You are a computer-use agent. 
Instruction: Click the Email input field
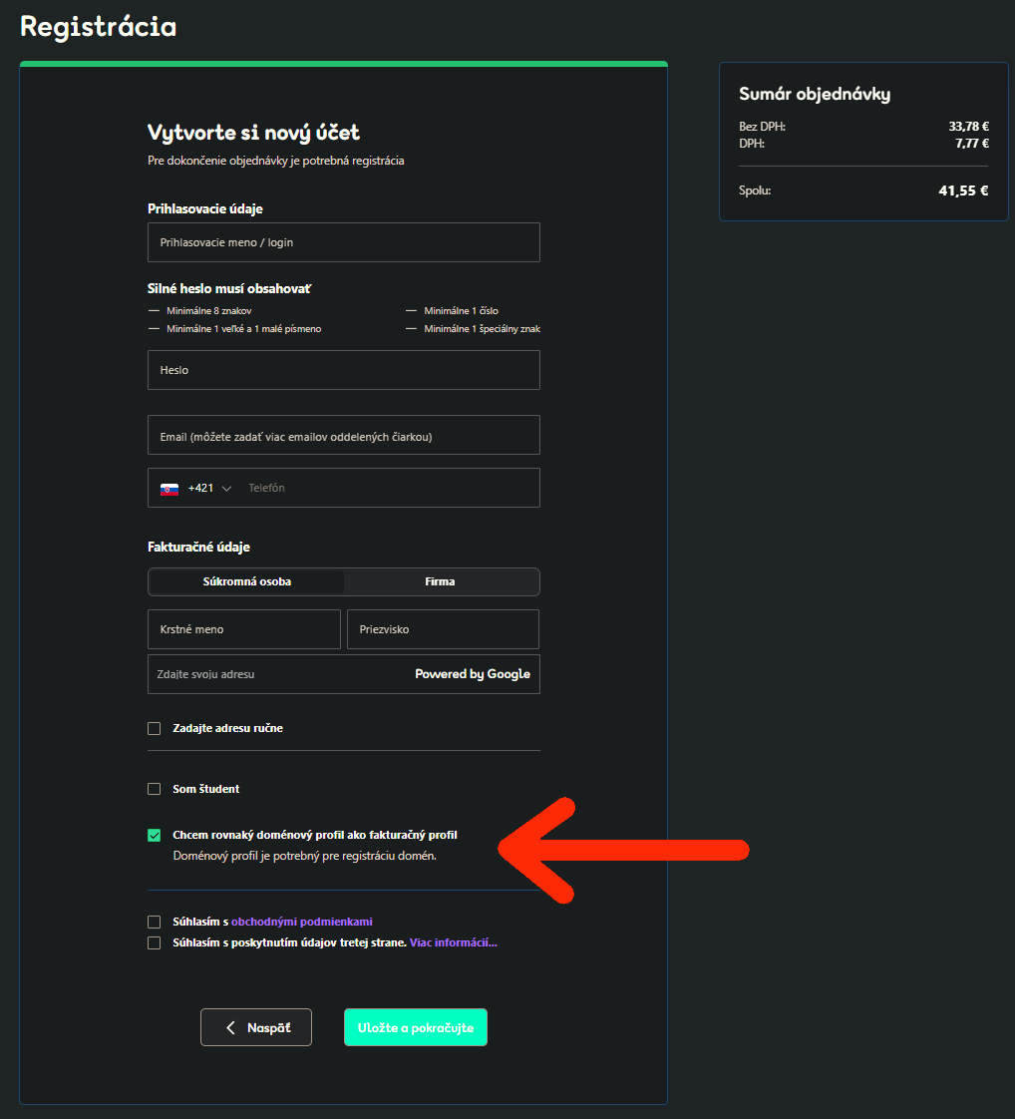tap(344, 435)
